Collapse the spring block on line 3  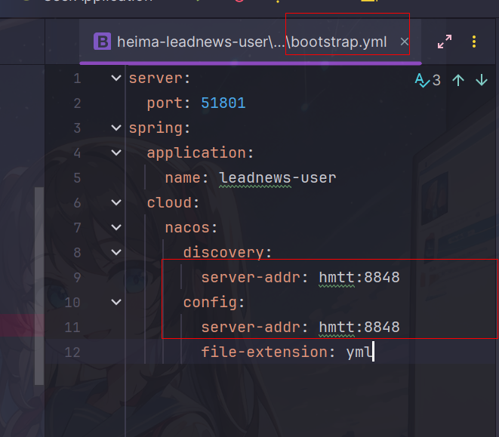pos(116,128)
